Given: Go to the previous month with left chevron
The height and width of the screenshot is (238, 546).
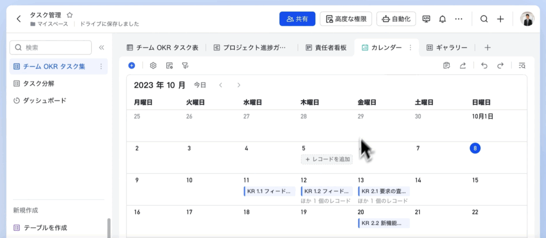Looking at the screenshot, I should 221,85.
